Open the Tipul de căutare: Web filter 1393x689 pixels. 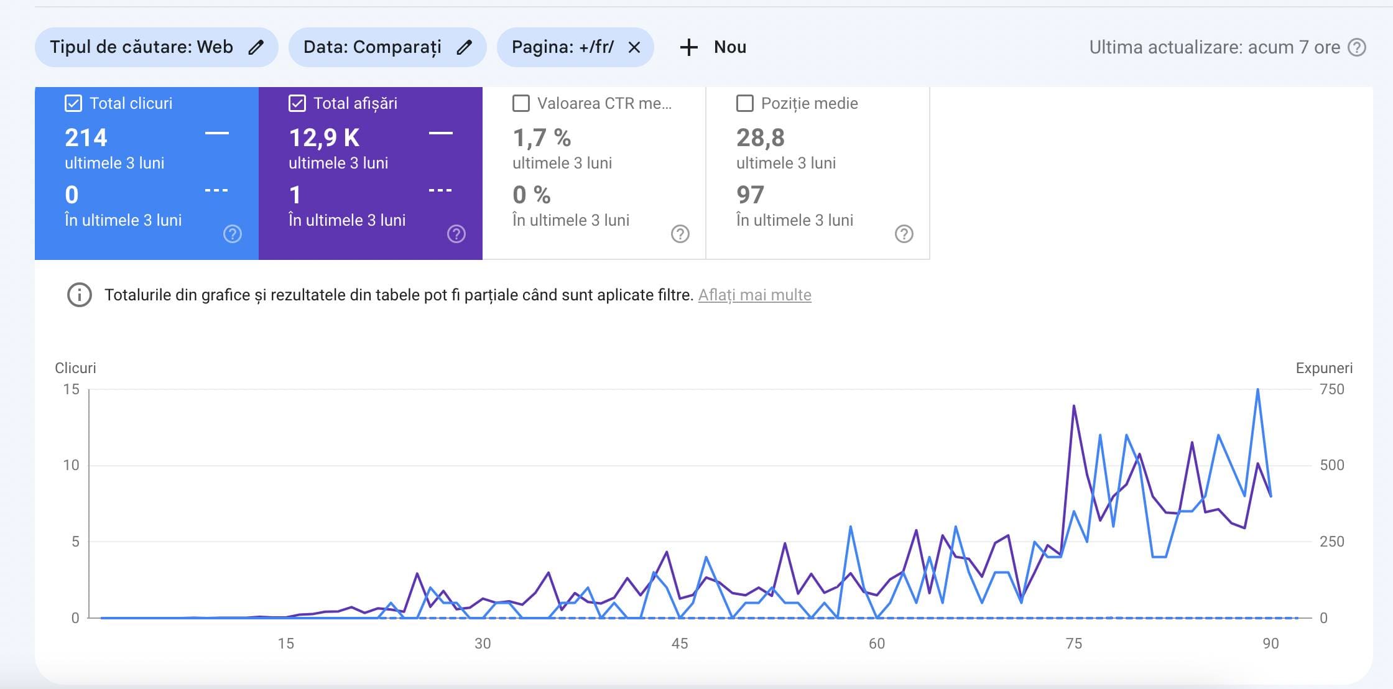click(142, 47)
